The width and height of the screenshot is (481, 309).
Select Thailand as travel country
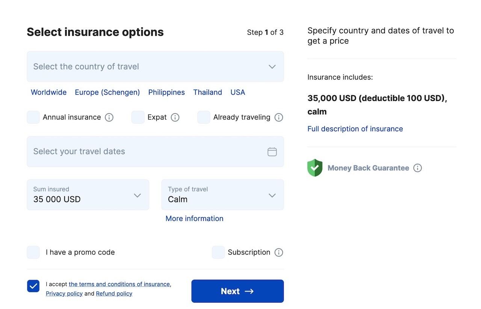(x=207, y=92)
